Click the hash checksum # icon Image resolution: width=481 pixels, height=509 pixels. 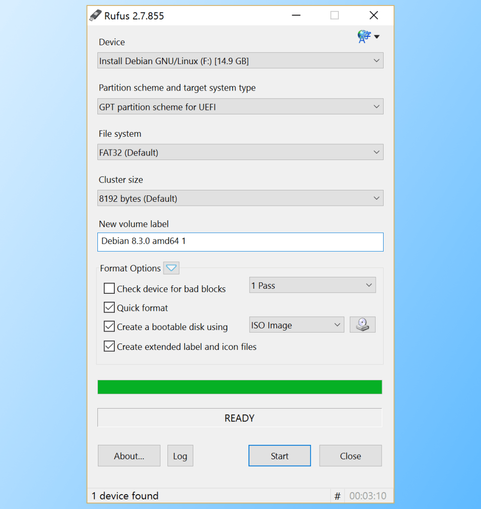point(337,496)
